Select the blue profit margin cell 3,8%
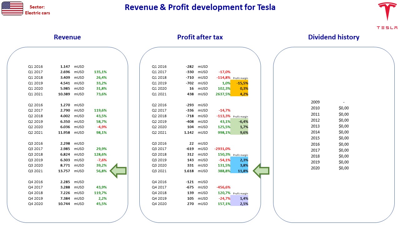The height and width of the screenshot is (225, 400). click(x=239, y=165)
